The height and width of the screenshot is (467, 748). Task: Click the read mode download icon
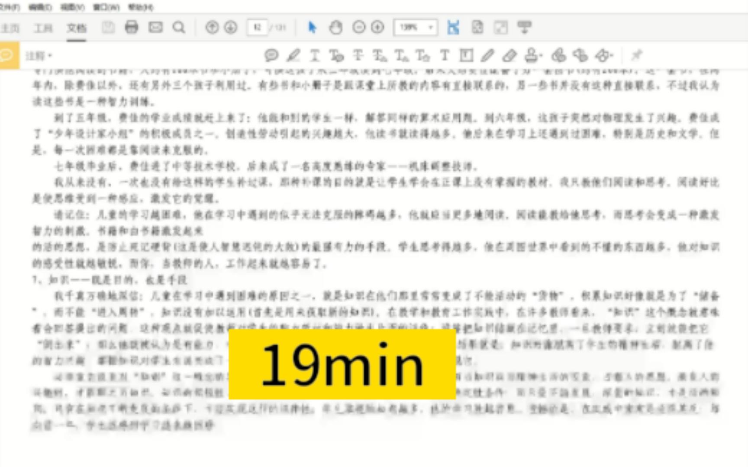point(525,27)
